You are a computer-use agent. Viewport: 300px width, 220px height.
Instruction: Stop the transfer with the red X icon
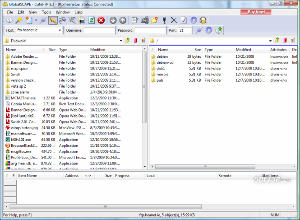pyautogui.click(x=101, y=20)
